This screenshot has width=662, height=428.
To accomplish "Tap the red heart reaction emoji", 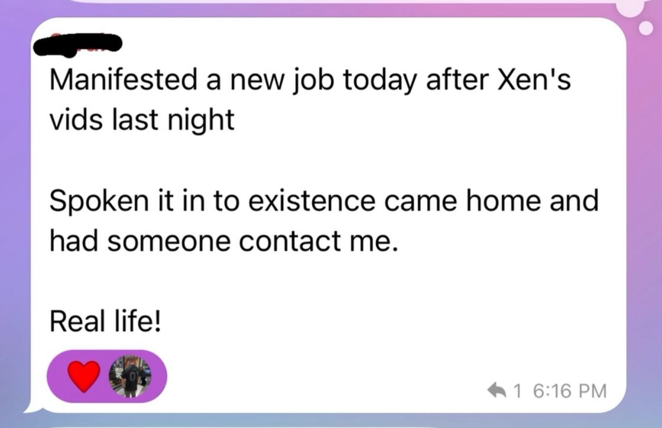I will [x=85, y=376].
